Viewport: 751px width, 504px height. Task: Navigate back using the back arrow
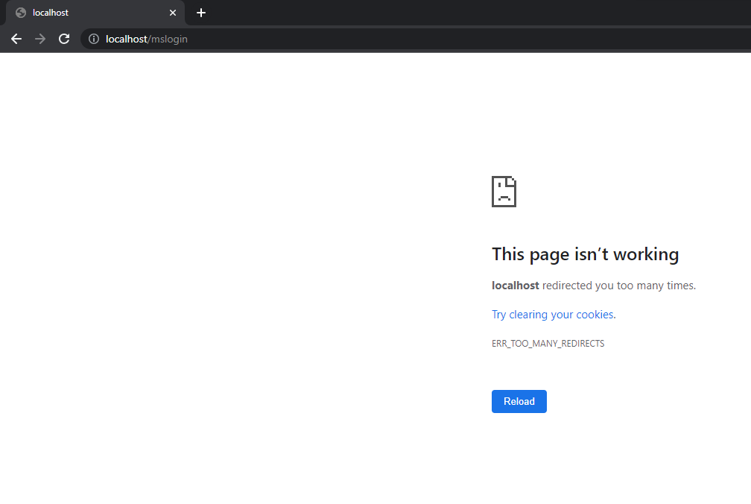[x=16, y=39]
